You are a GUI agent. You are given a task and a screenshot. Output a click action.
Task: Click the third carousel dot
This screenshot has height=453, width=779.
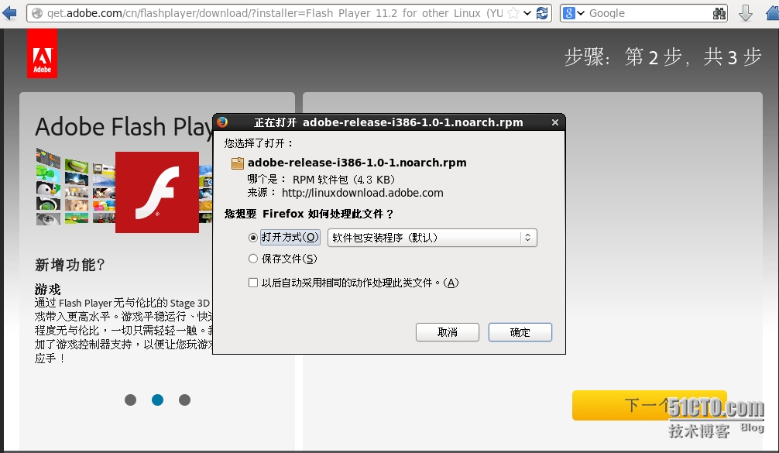[x=185, y=400]
